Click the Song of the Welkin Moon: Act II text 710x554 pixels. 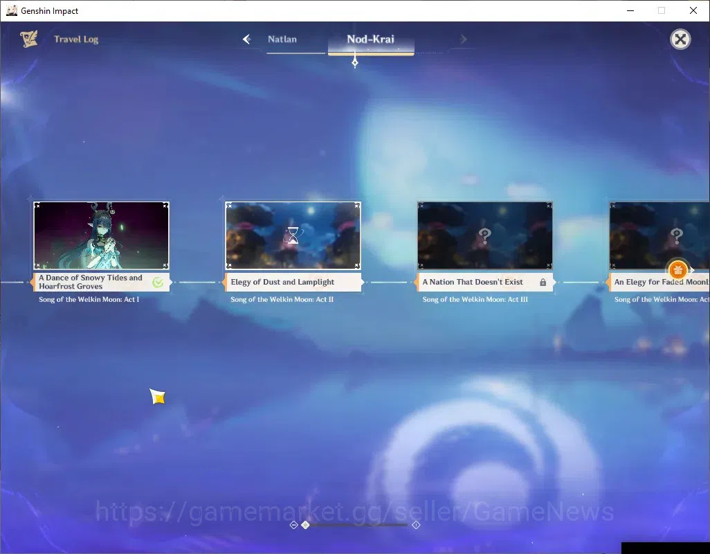(282, 299)
